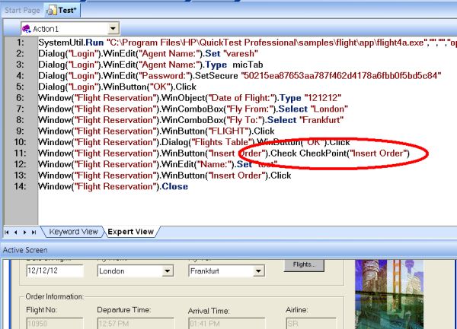Click CheckPoint("Insert Order") on line 11

coord(354,153)
